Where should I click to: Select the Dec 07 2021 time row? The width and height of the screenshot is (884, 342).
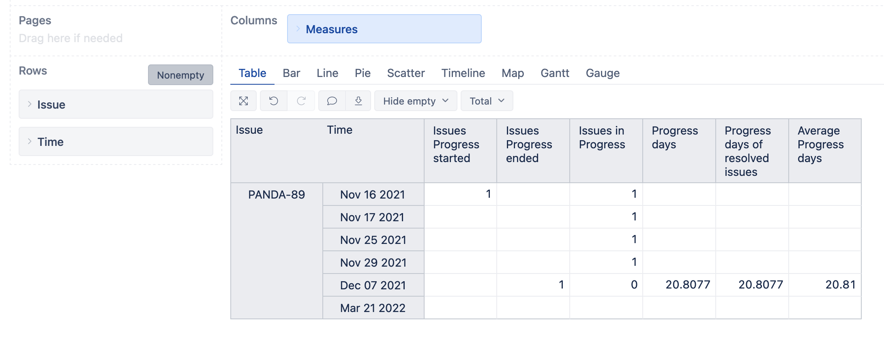point(373,285)
